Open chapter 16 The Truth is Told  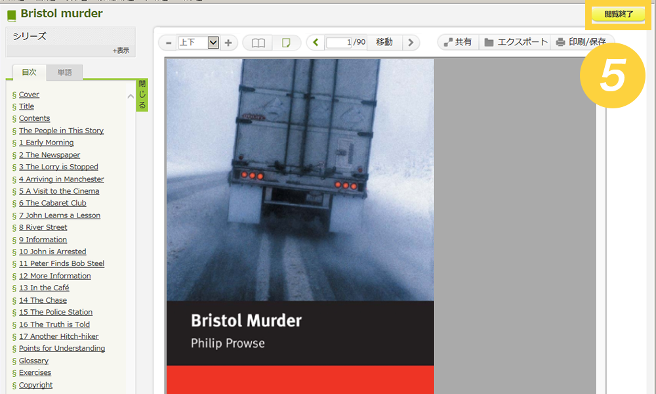click(54, 324)
